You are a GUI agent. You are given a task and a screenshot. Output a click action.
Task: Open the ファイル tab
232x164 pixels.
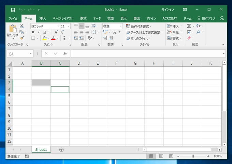[13, 18]
